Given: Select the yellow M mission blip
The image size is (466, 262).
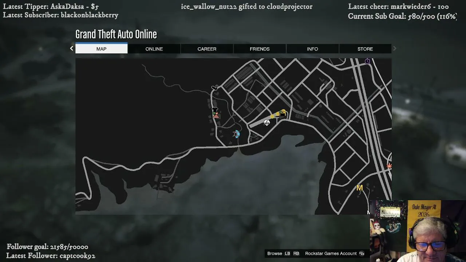Looking at the screenshot, I should (360, 188).
